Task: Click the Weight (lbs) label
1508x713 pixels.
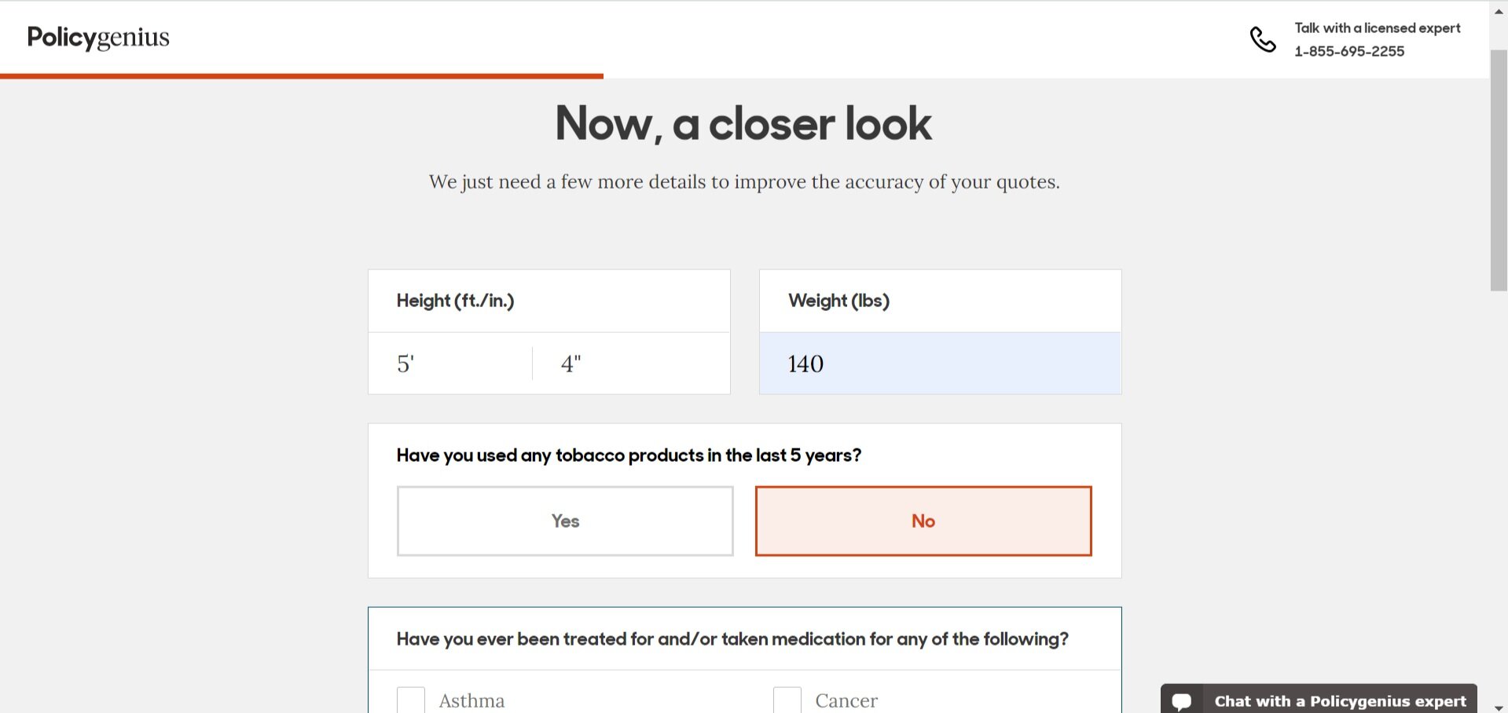Action: coord(838,301)
